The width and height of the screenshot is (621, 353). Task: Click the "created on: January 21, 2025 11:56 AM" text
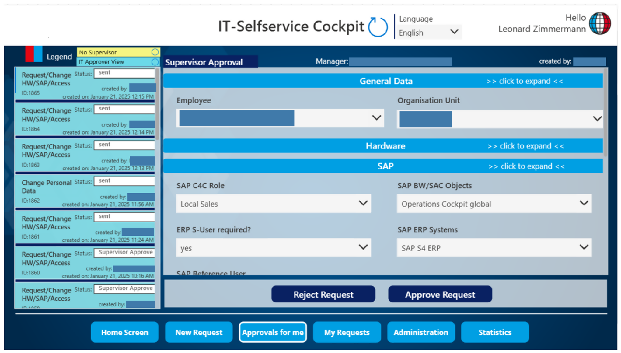coord(108,204)
